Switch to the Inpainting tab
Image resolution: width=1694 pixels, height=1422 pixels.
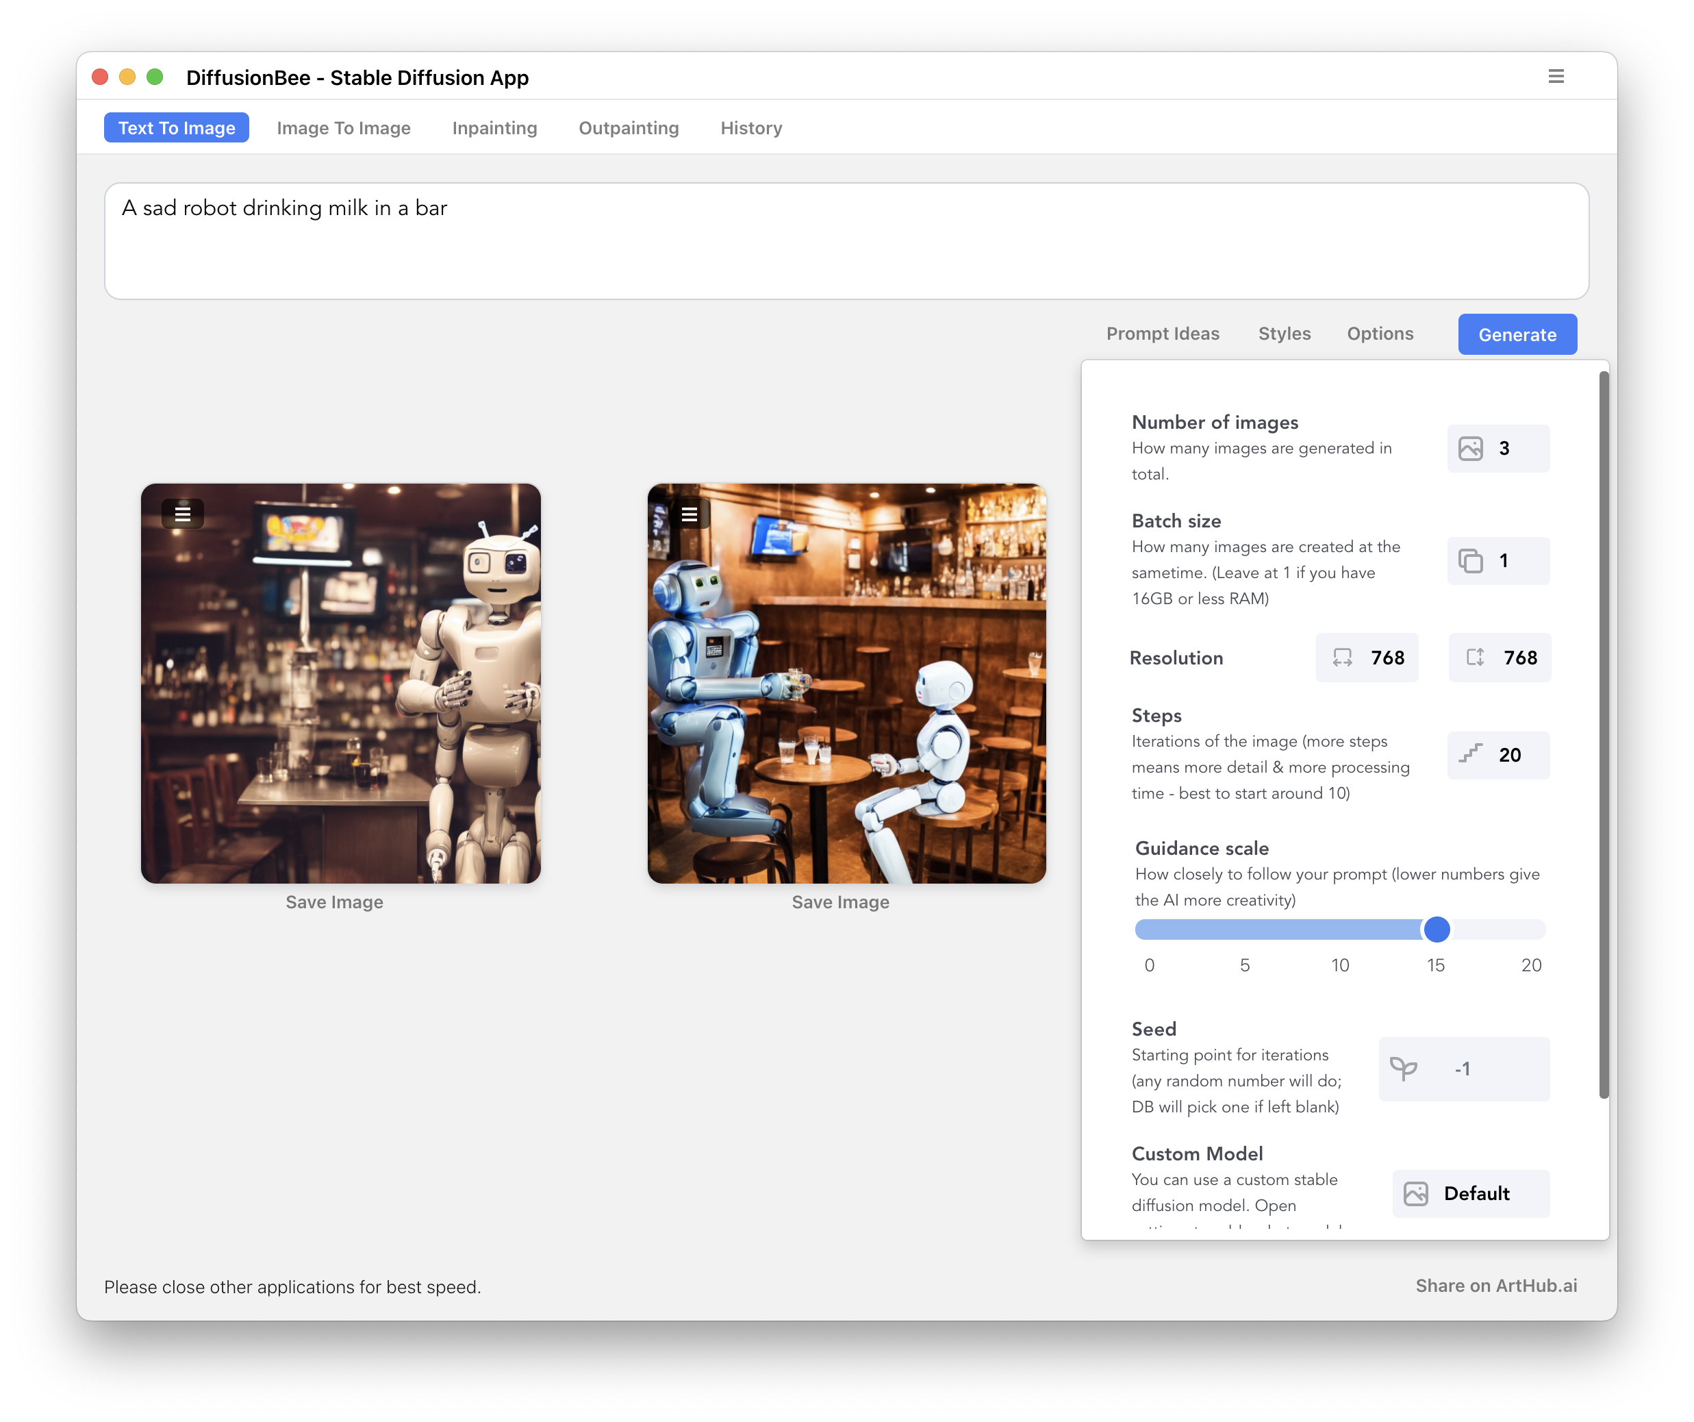click(x=494, y=127)
